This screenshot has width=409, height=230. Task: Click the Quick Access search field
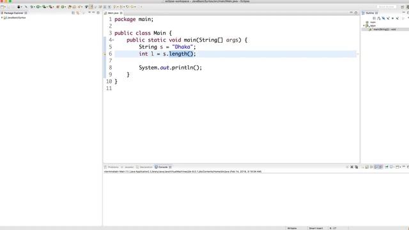(x=387, y=7)
